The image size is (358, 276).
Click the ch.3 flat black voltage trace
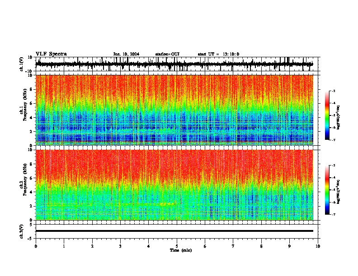click(174, 231)
